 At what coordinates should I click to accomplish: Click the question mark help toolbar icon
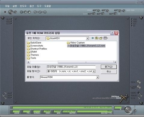pyautogui.click(x=45, y=12)
